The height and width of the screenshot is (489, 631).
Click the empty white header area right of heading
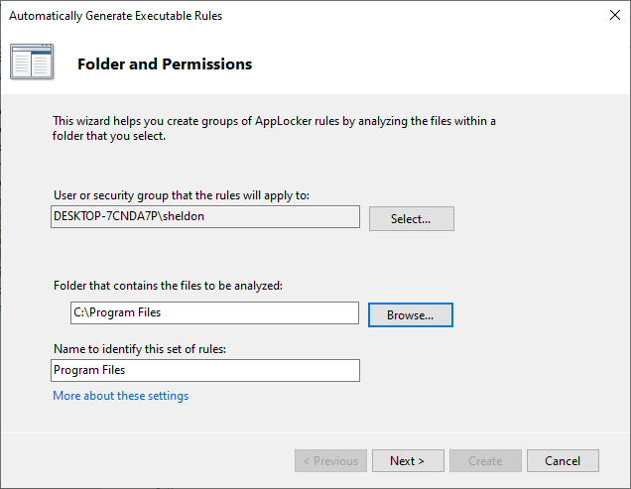(446, 64)
